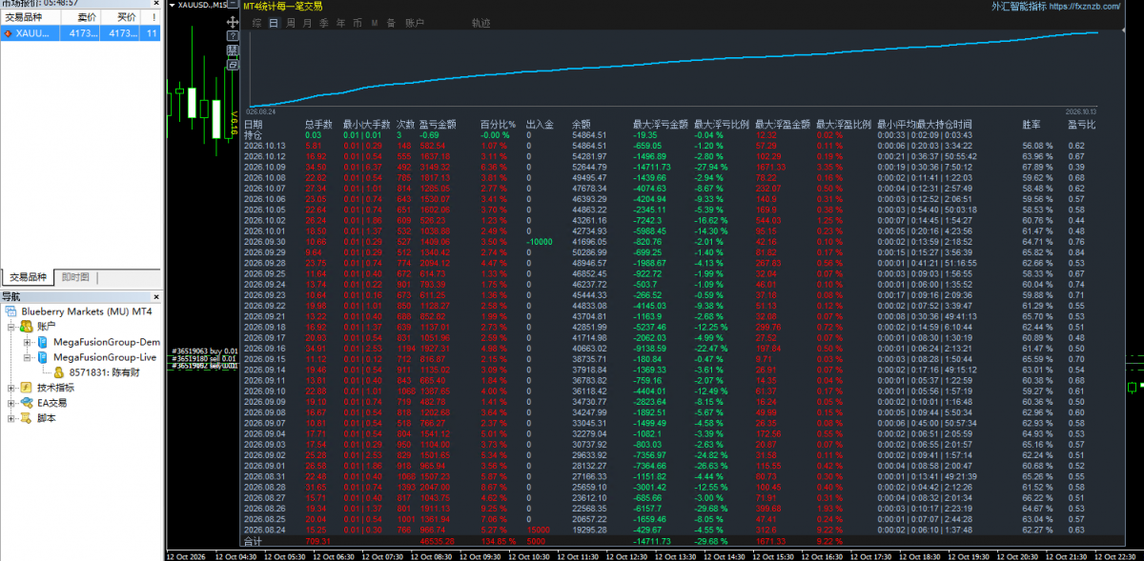This screenshot has width=1144, height=561.
Task: Open the 账户 tab in stats panel
Action: coord(415,22)
